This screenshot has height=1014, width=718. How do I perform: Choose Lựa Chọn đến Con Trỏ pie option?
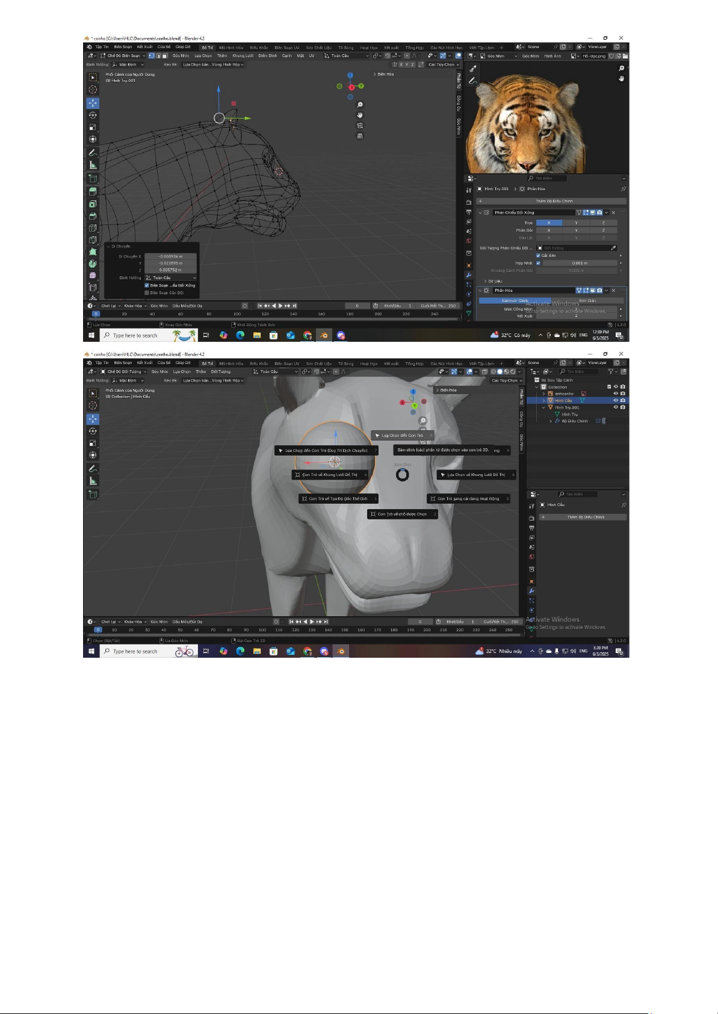pyautogui.click(x=403, y=435)
